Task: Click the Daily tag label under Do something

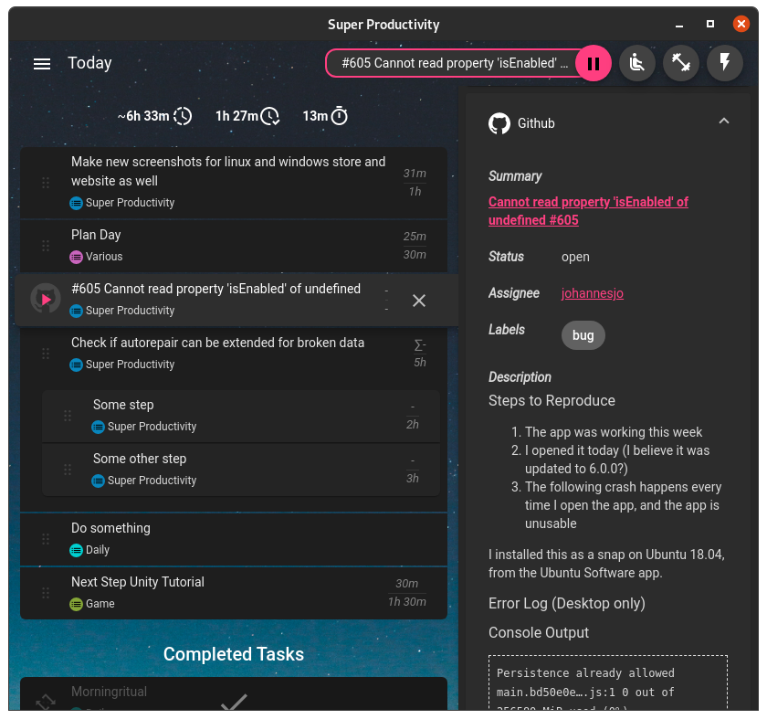Action: [x=98, y=550]
